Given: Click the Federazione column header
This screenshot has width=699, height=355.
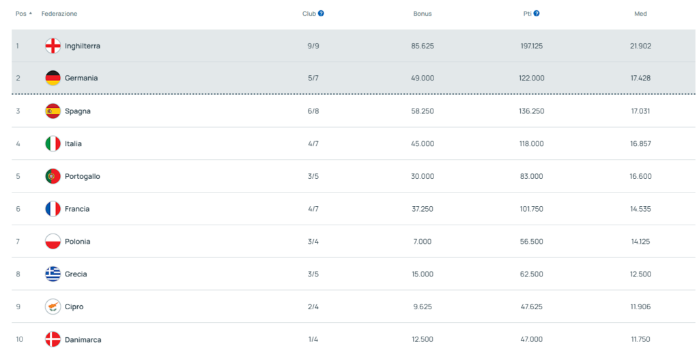Looking at the screenshot, I should 59,14.
